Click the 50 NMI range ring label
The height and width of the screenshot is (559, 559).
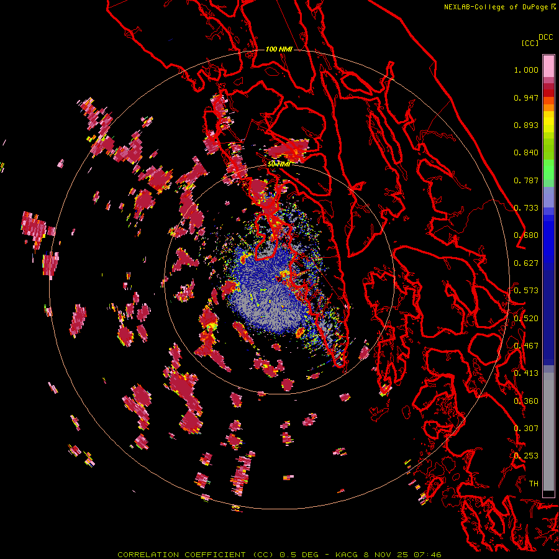(x=279, y=164)
